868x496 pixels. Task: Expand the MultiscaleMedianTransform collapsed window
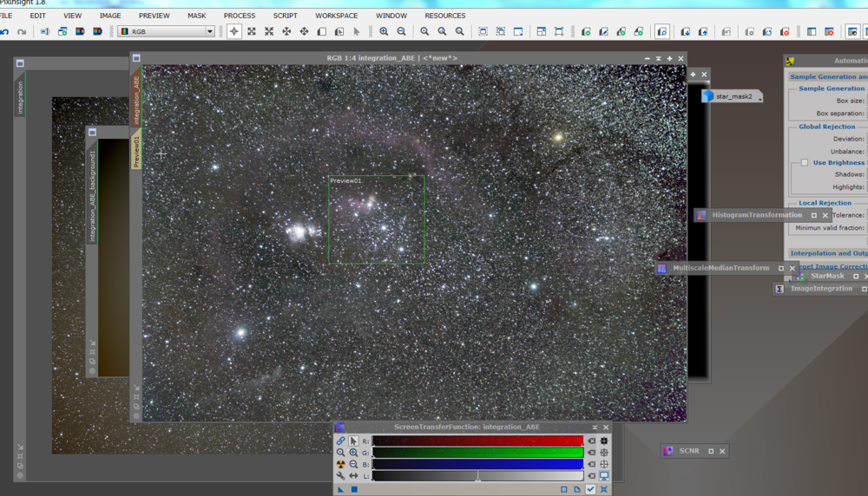click(x=781, y=268)
